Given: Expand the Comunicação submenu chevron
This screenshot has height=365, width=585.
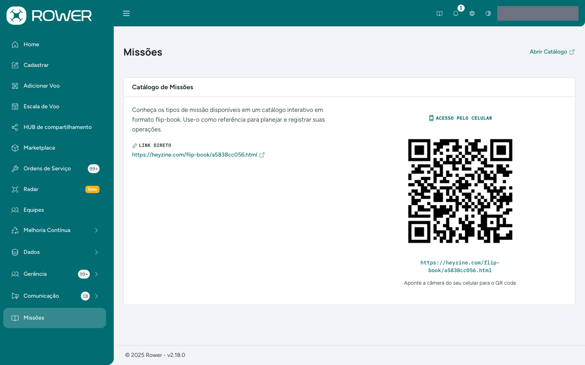Looking at the screenshot, I should point(96,296).
